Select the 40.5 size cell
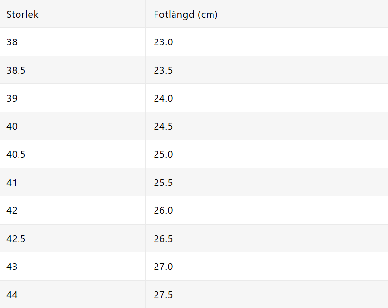Screen dimensions: 388x308 [16, 154]
